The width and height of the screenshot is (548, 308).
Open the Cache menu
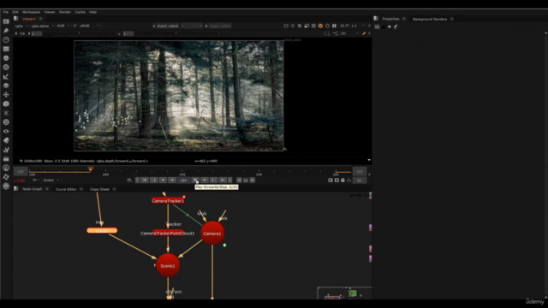[80, 12]
